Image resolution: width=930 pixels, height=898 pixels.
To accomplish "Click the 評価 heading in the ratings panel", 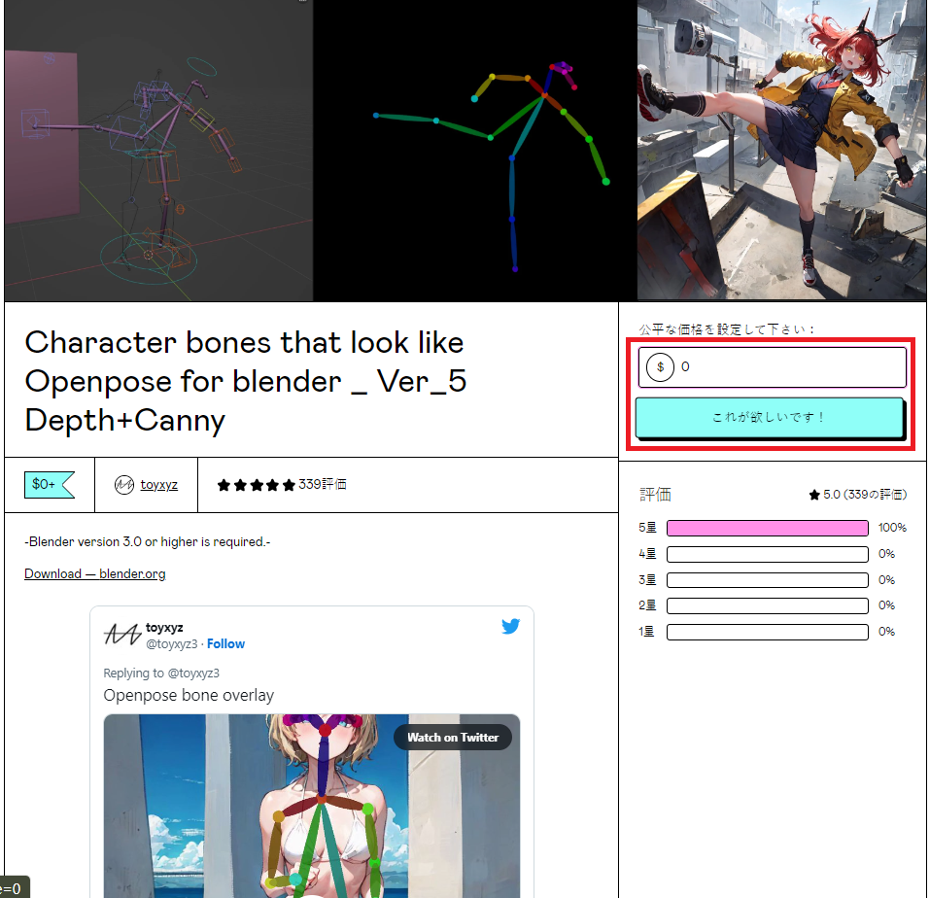I will [655, 495].
